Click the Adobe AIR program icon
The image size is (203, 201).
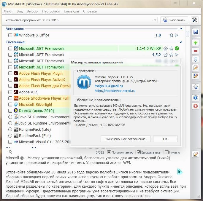[x=16, y=92]
